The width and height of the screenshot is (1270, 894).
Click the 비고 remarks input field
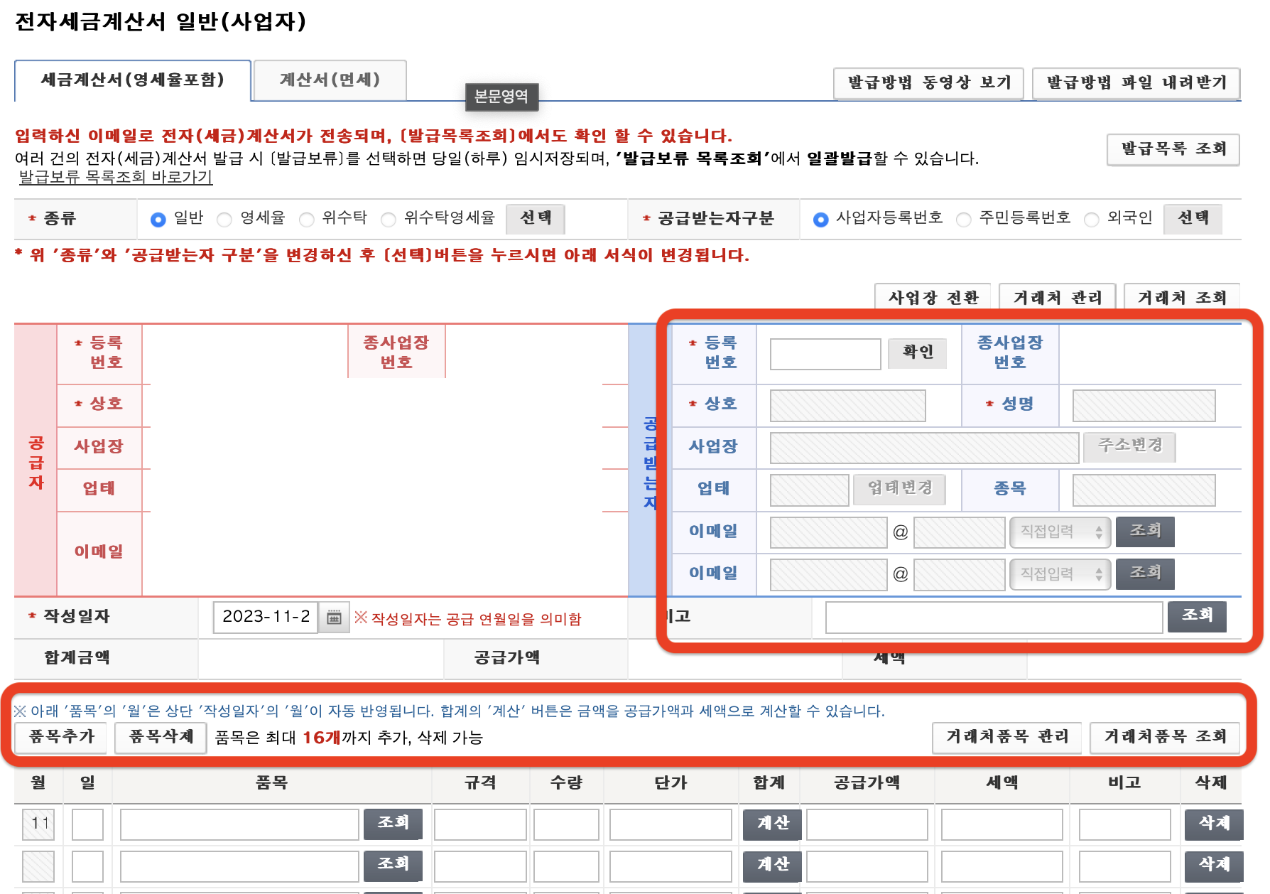pyautogui.click(x=993, y=617)
